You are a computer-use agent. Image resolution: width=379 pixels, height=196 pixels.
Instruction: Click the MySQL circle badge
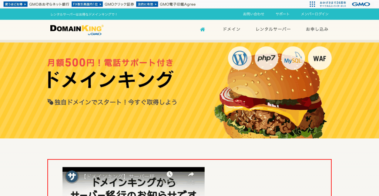(293, 58)
